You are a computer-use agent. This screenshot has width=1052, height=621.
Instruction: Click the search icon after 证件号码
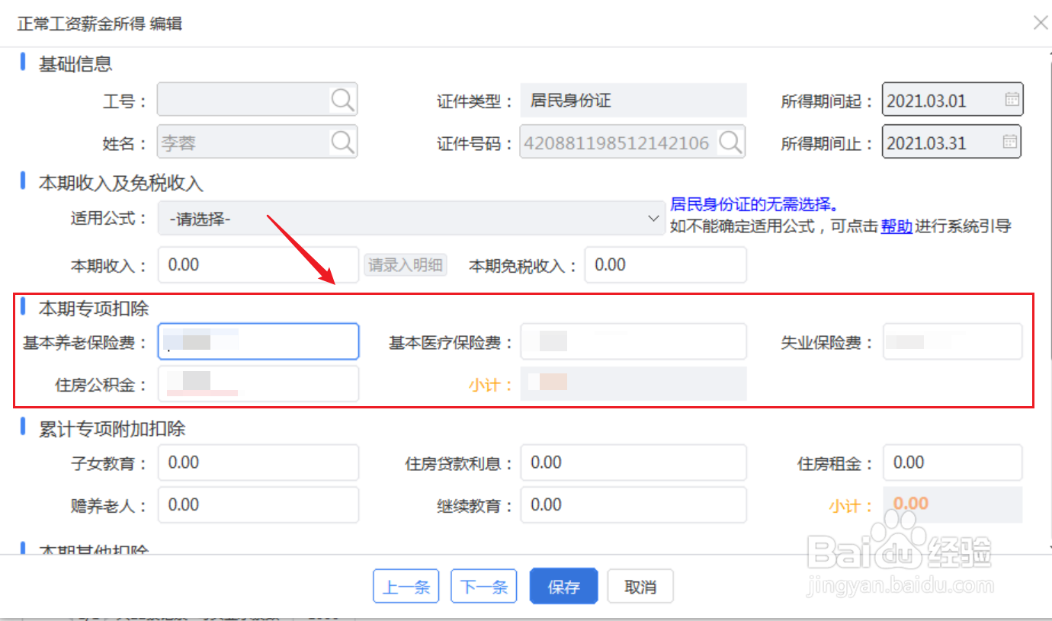tap(730, 142)
